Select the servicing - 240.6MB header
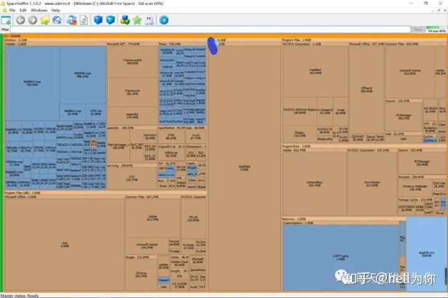This screenshot has height=298, width=448. [132, 165]
